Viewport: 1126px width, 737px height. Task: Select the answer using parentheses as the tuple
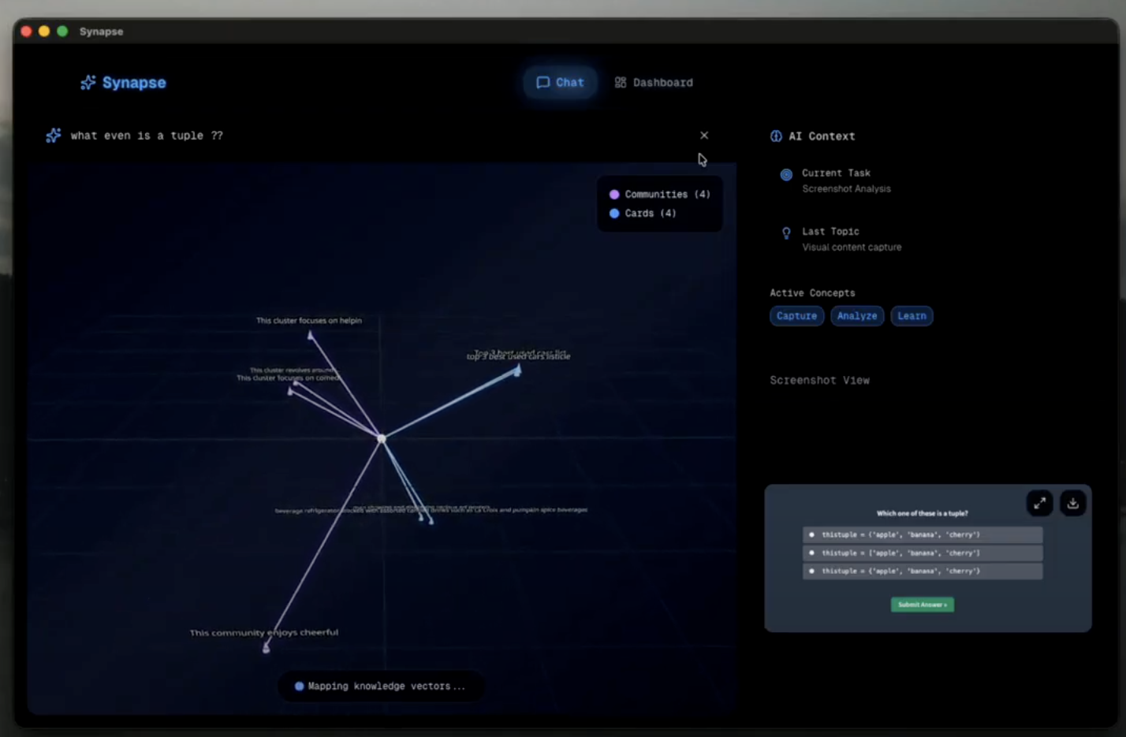coord(923,534)
